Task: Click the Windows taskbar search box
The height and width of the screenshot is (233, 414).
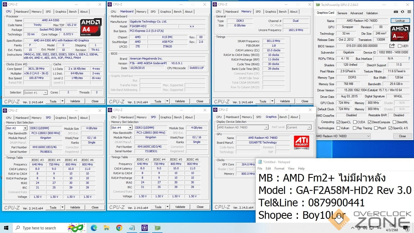Action: click(39, 228)
